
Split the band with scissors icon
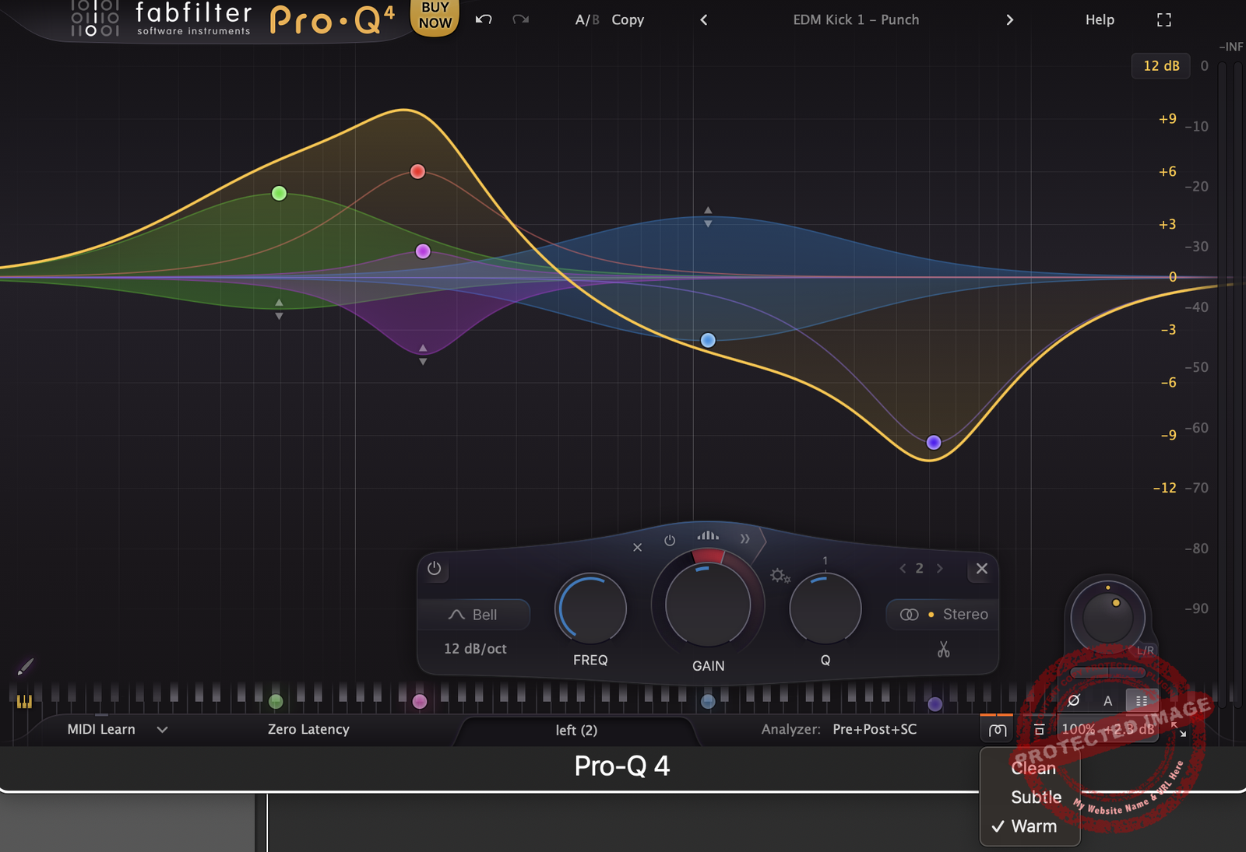click(944, 650)
